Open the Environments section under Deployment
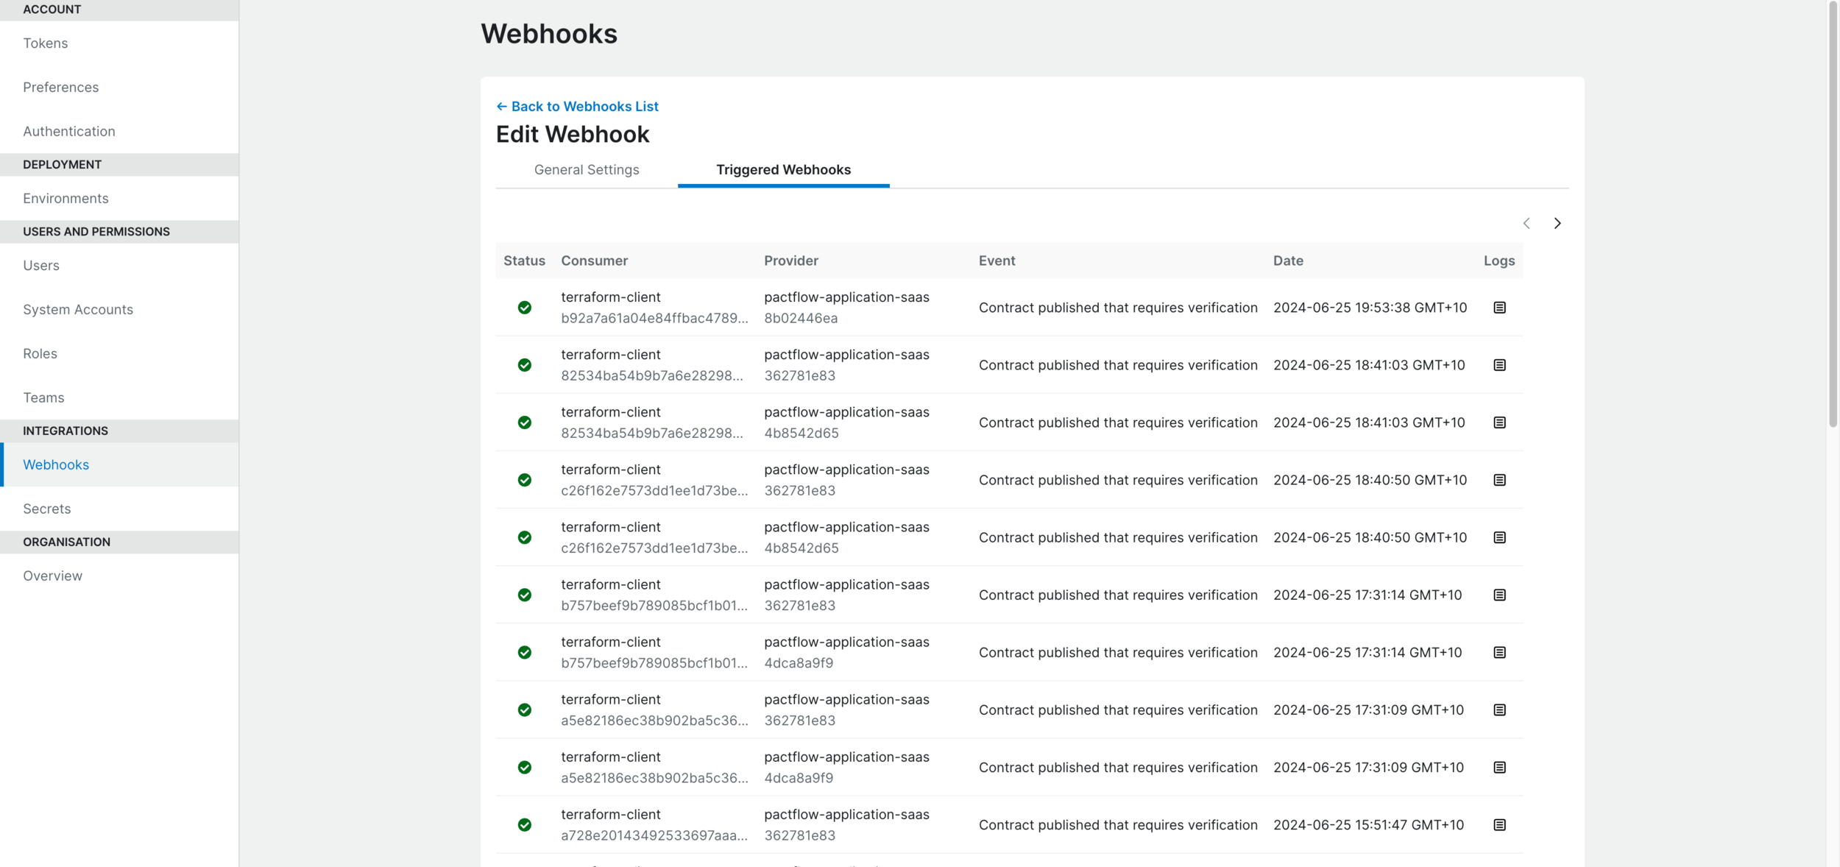Viewport: 1840px width, 867px height. pyautogui.click(x=66, y=198)
